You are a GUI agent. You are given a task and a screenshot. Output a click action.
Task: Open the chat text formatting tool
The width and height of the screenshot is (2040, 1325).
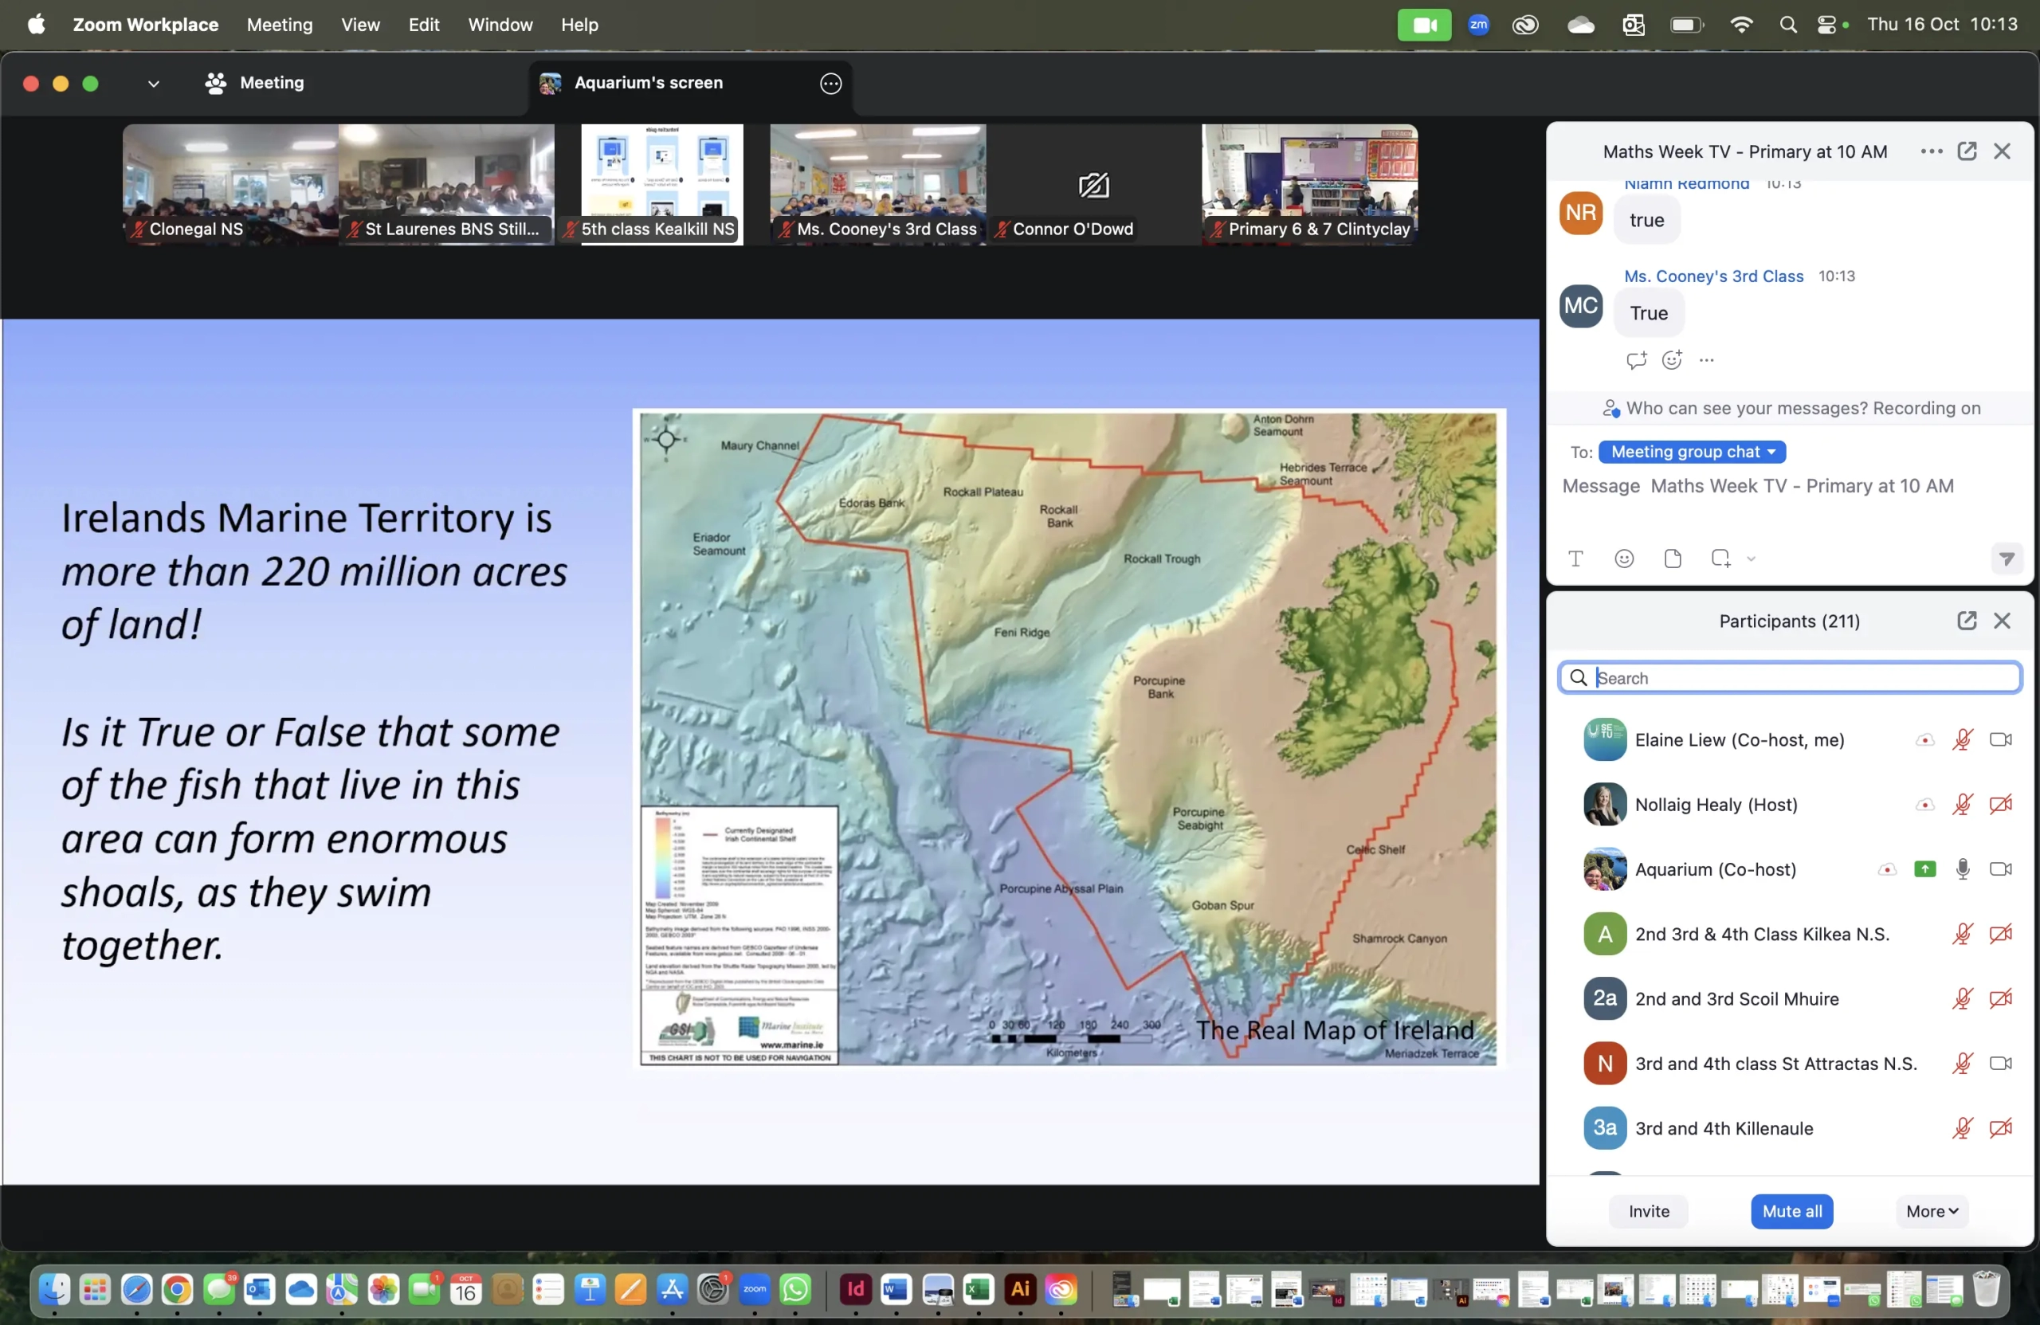tap(1575, 559)
